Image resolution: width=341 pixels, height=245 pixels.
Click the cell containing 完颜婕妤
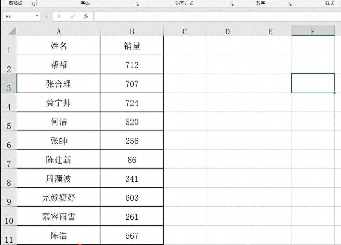[58, 197]
